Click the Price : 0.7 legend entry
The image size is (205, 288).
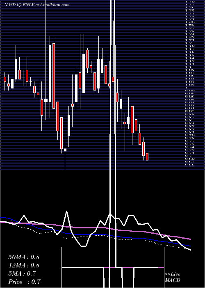(x=24, y=282)
